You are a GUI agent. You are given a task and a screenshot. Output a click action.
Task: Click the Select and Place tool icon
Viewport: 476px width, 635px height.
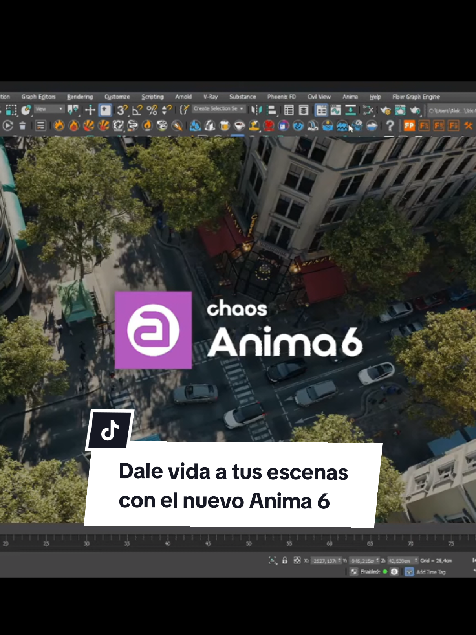point(26,110)
